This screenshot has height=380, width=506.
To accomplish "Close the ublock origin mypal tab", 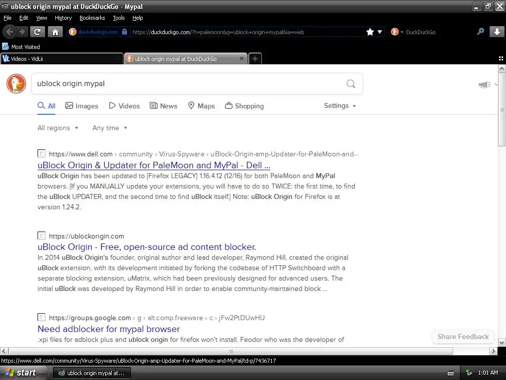I will click(x=241, y=58).
